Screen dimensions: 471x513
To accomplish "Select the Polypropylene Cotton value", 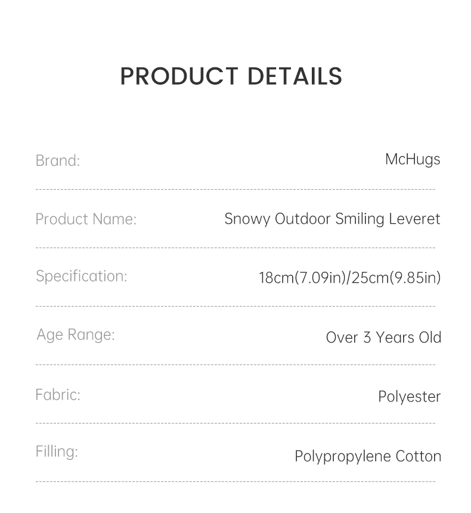I will [x=368, y=456].
